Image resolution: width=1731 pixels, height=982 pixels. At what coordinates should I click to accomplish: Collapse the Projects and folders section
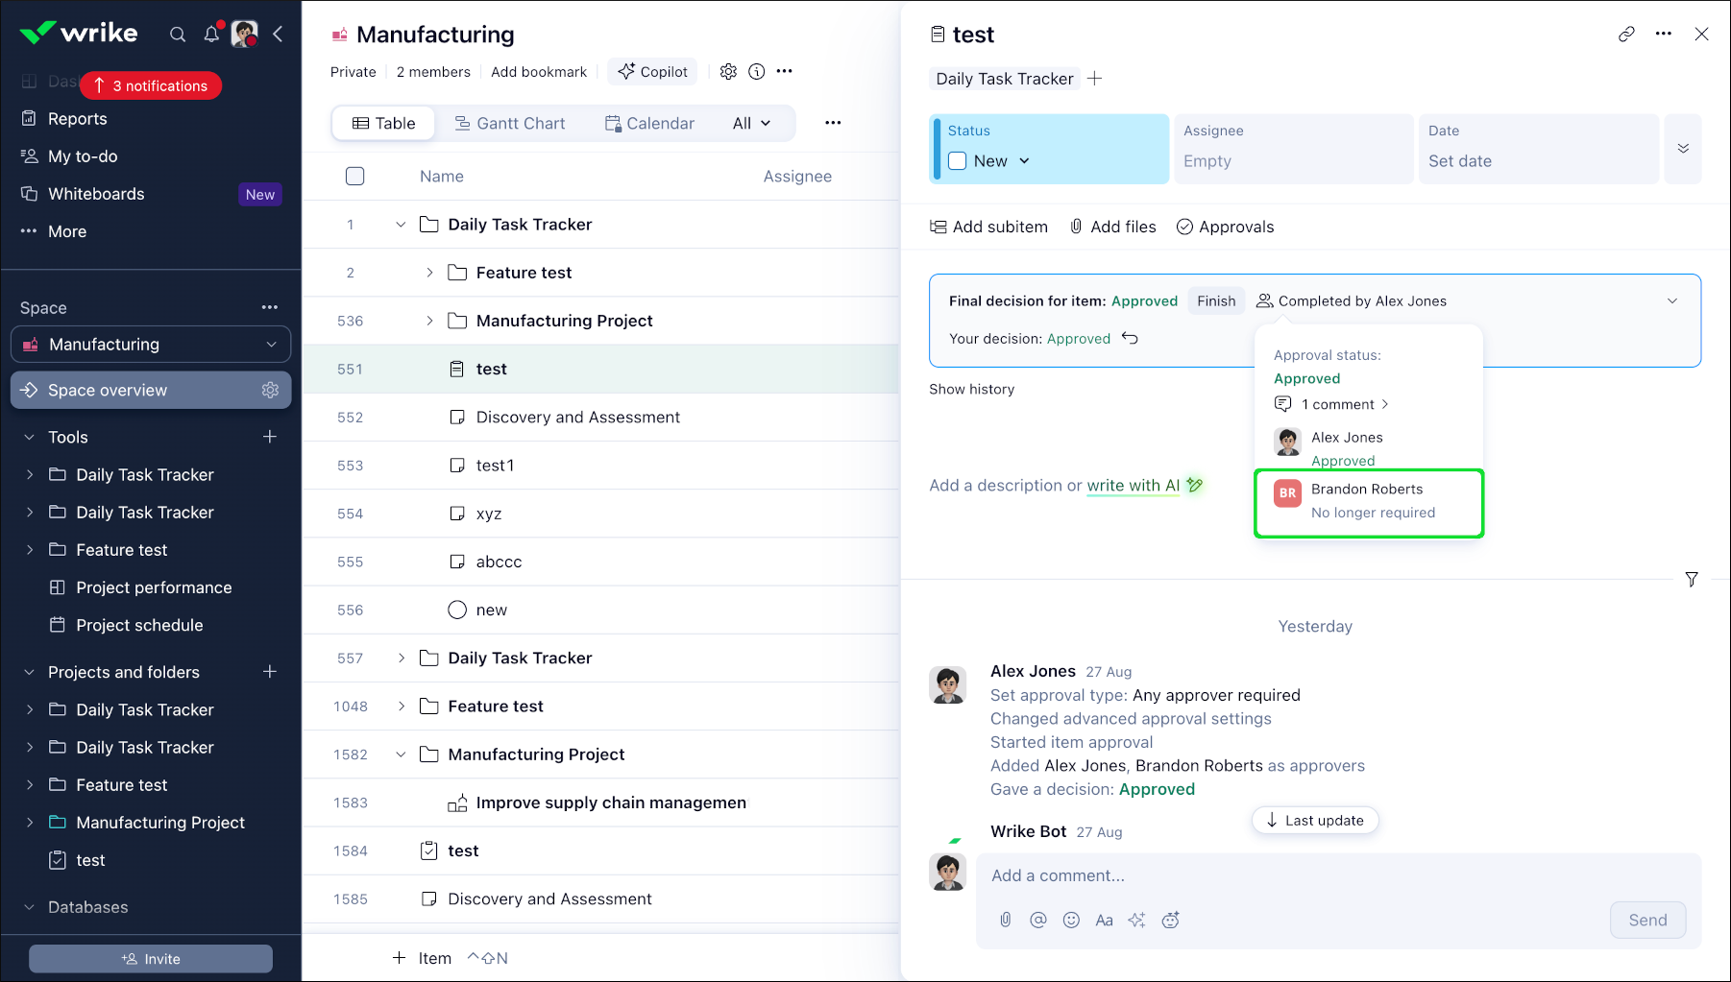pos(29,672)
